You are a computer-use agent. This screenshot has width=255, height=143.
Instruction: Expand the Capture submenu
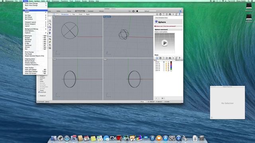point(35,33)
